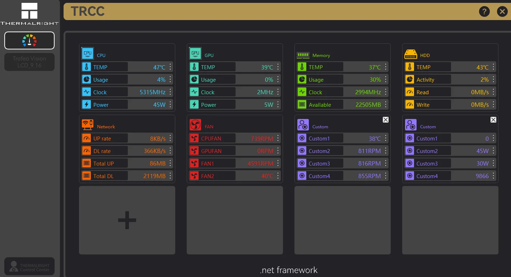This screenshot has width=511, height=277.
Task: Open the three-dot menu on HDD Write
Action: (493, 105)
